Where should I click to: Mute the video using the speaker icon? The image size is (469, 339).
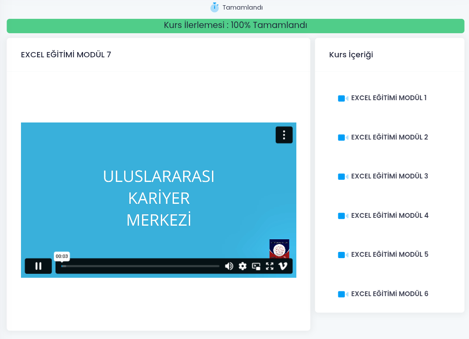(x=229, y=266)
